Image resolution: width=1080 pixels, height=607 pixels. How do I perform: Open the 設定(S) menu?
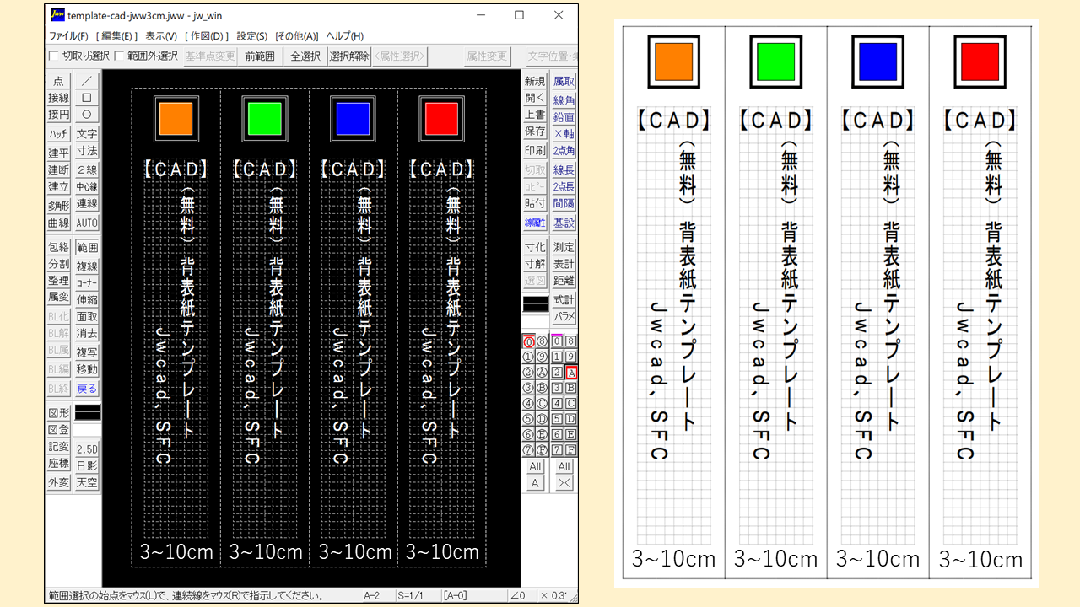252,36
